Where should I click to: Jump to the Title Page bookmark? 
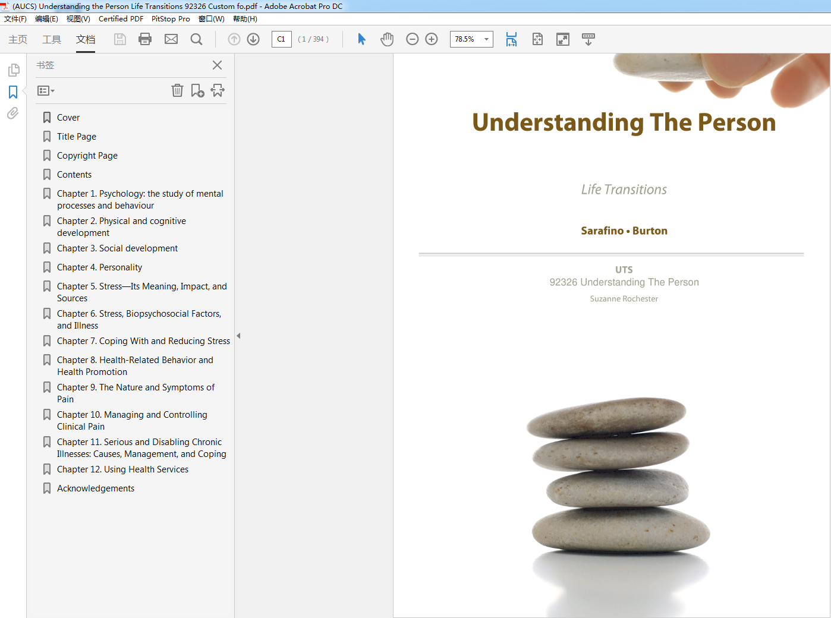coord(77,137)
